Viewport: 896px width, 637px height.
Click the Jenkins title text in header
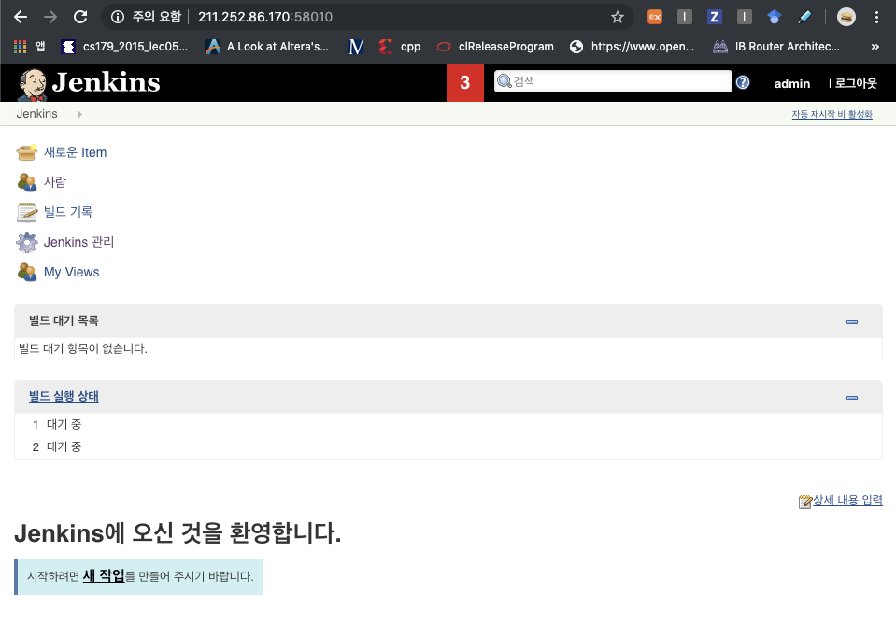(107, 82)
